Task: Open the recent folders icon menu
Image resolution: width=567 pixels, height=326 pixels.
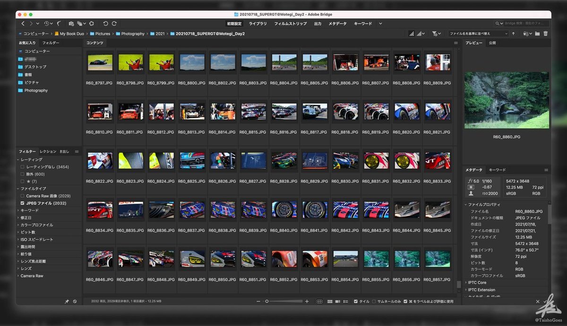Action: pos(527,34)
